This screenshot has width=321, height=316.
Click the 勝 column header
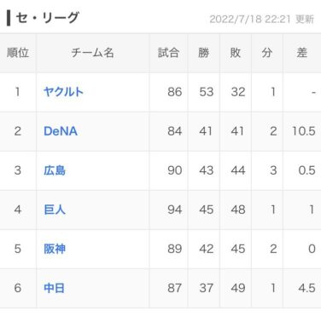click(x=204, y=53)
